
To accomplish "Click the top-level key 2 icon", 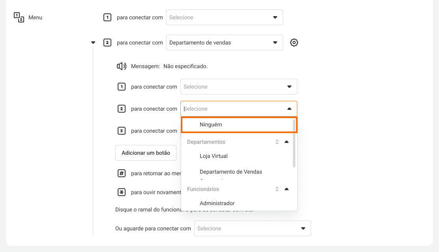I will click(x=107, y=43).
